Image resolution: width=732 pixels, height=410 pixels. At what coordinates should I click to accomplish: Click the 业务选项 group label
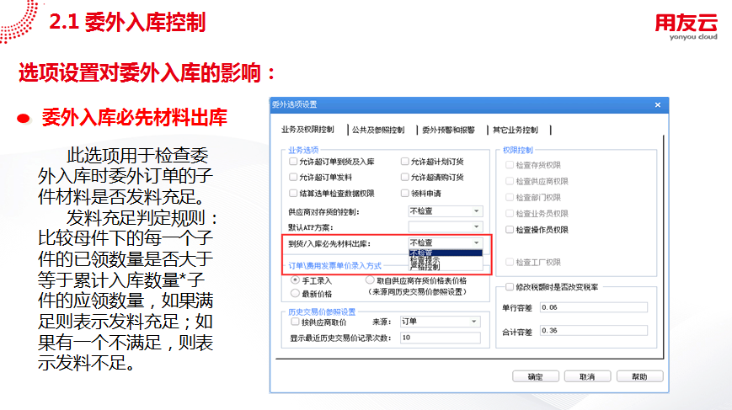303,150
